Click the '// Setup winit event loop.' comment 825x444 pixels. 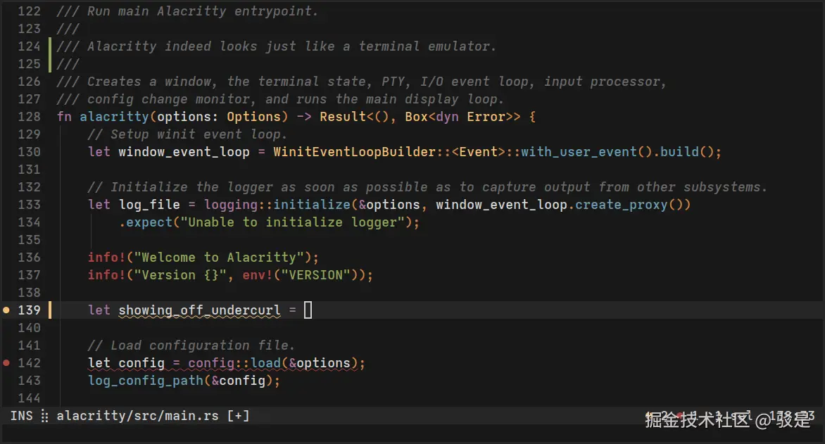coord(188,134)
